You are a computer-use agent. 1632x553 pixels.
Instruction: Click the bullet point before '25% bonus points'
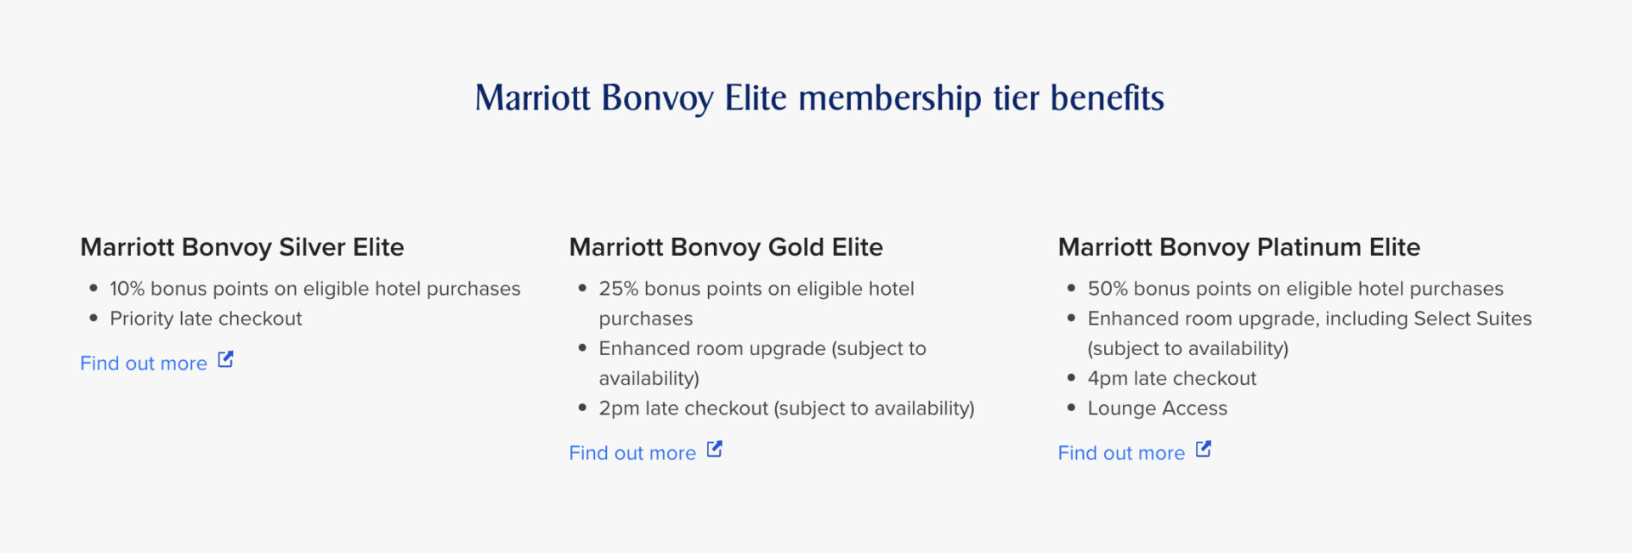click(x=582, y=289)
